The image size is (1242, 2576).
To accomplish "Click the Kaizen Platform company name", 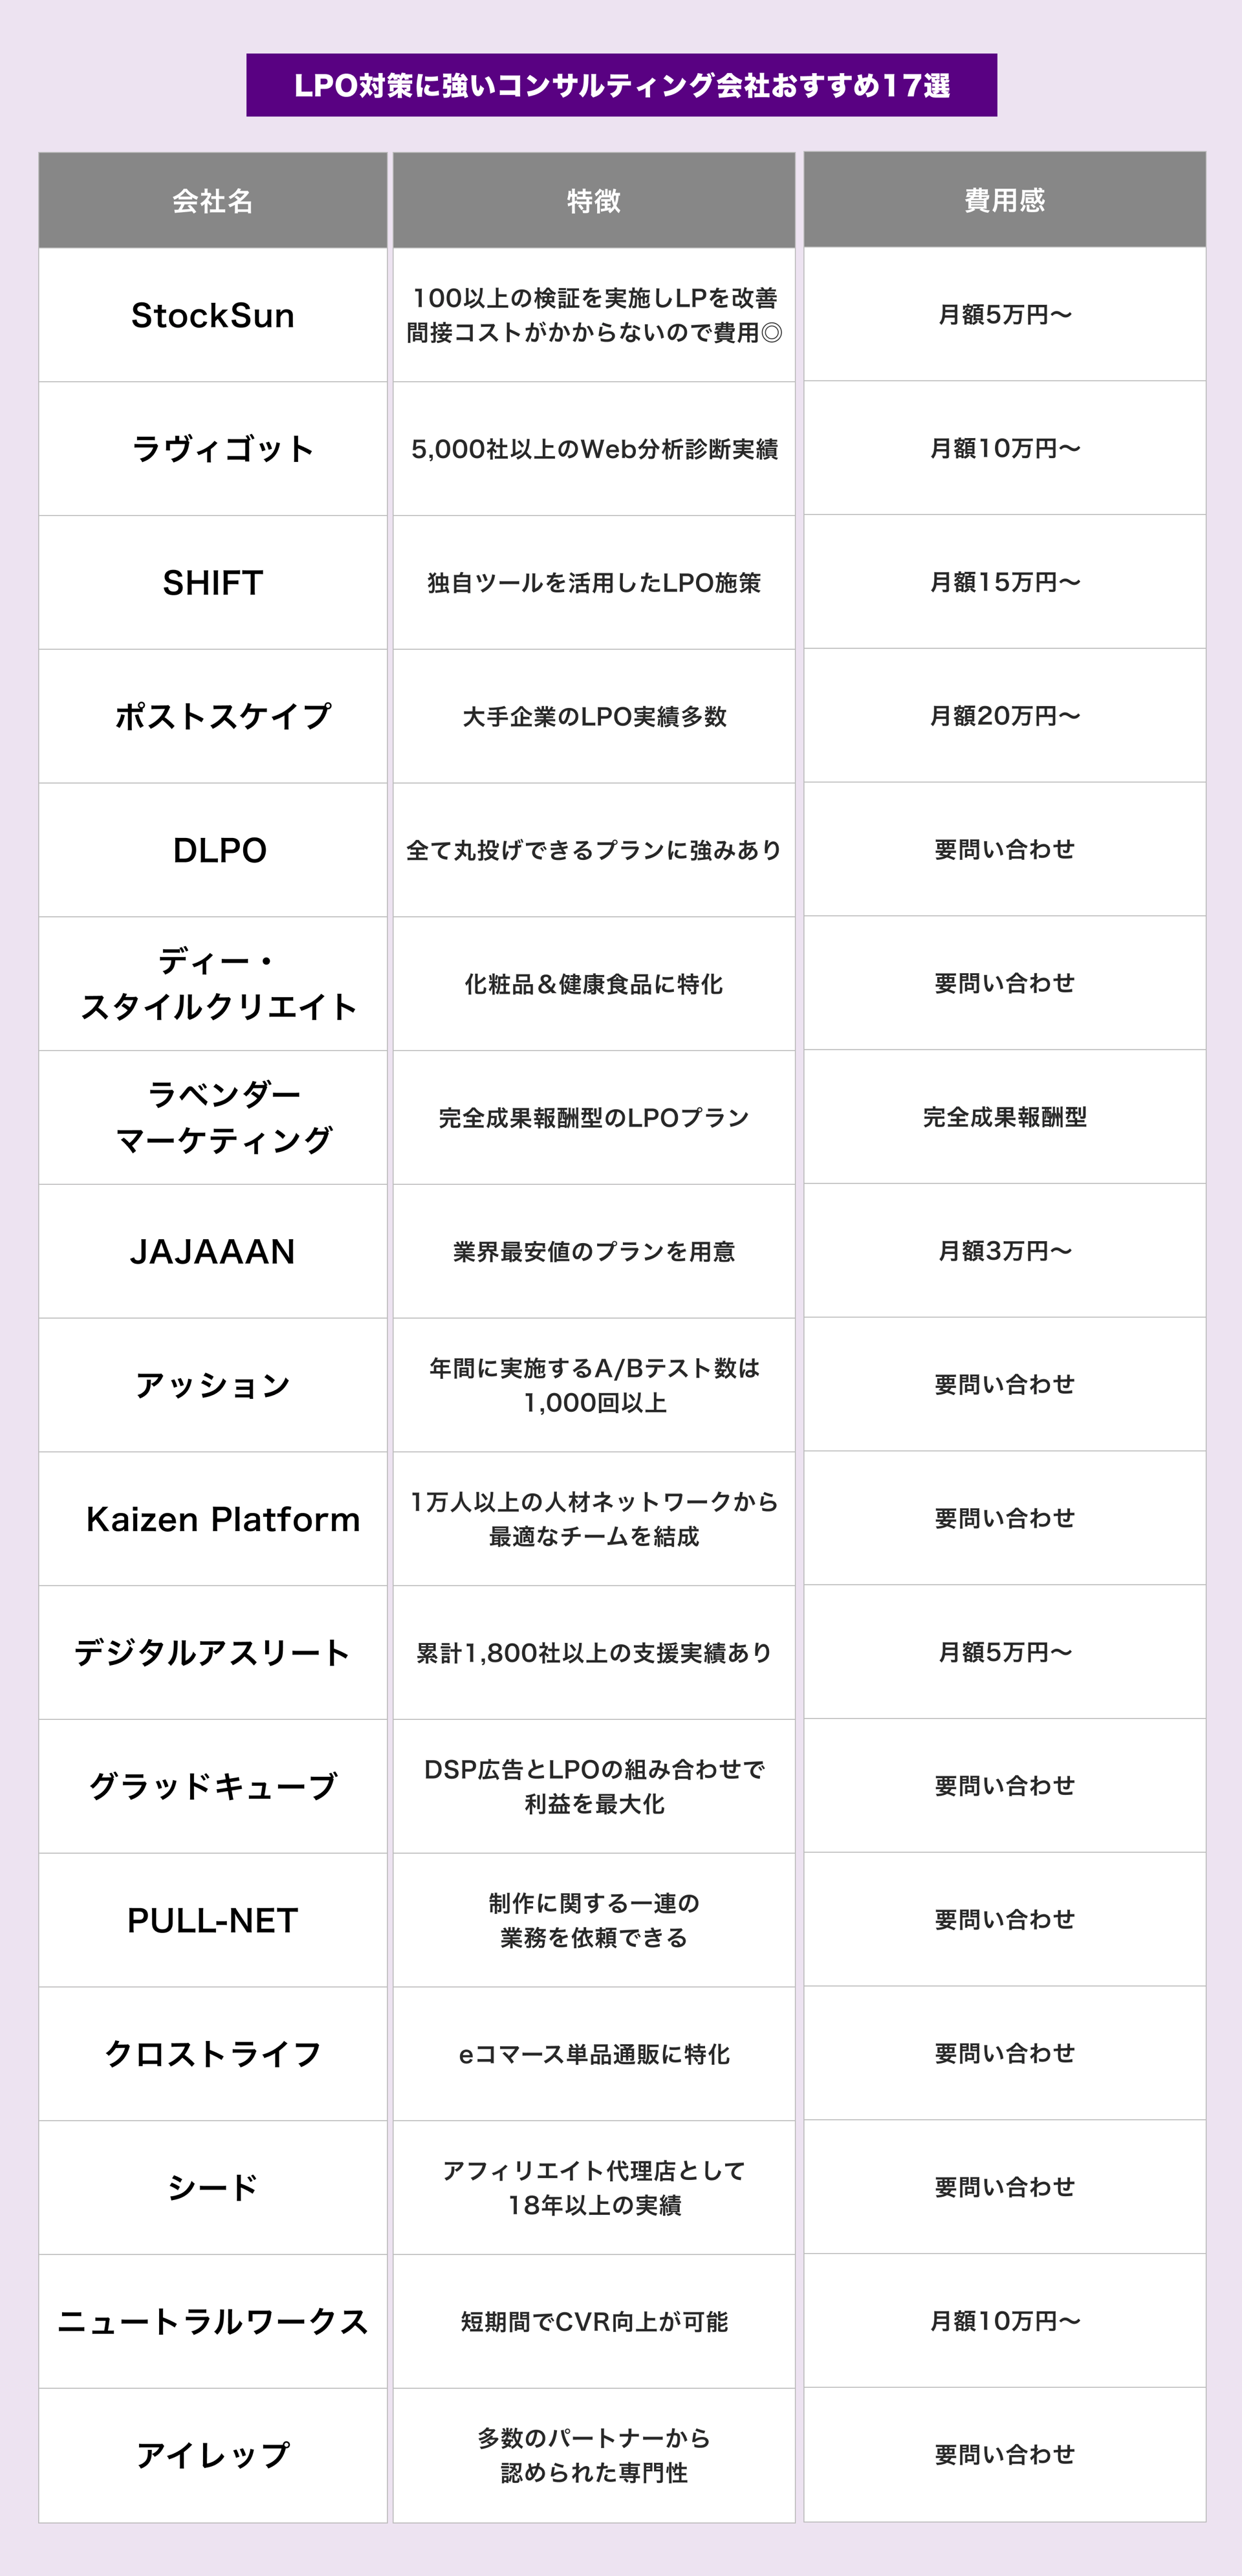I will click(x=222, y=1519).
